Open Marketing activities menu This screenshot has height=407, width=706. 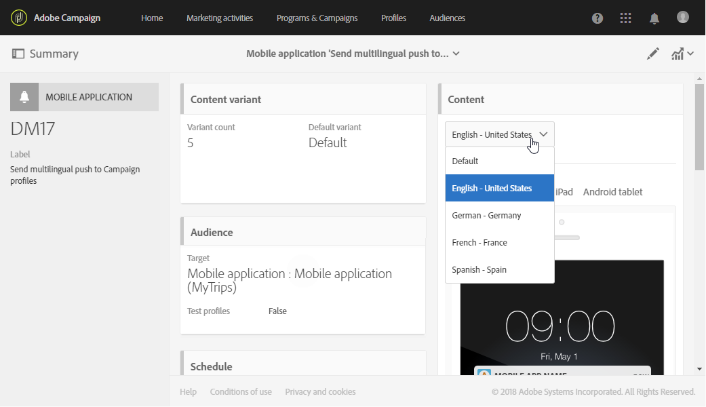tap(220, 18)
